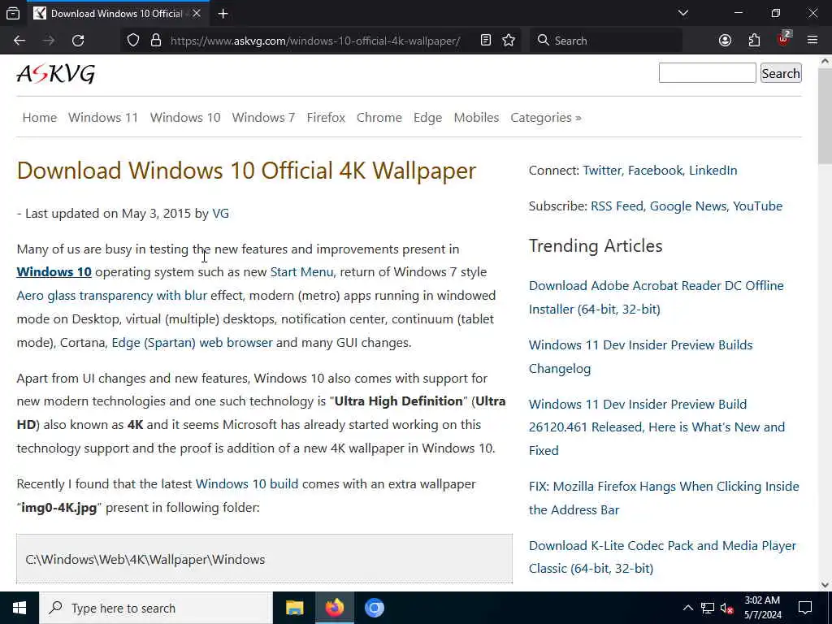Expand the Categories » menu
The height and width of the screenshot is (624, 832).
[x=546, y=117]
